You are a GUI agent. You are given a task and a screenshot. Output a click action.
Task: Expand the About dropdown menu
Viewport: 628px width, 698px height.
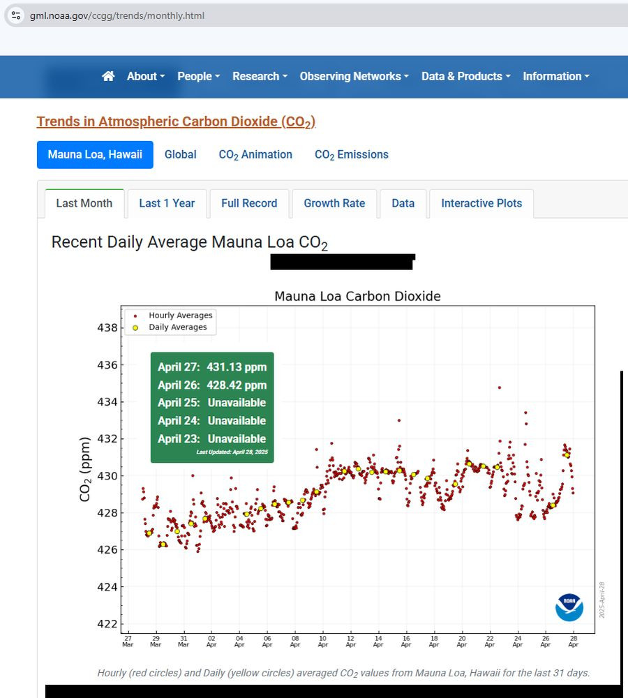146,76
